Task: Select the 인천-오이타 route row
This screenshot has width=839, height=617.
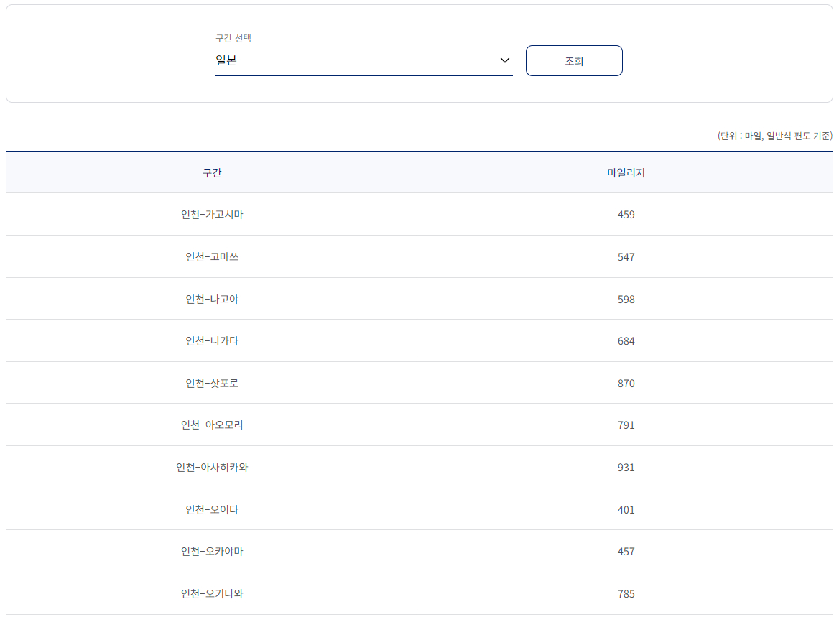Action: pos(212,509)
